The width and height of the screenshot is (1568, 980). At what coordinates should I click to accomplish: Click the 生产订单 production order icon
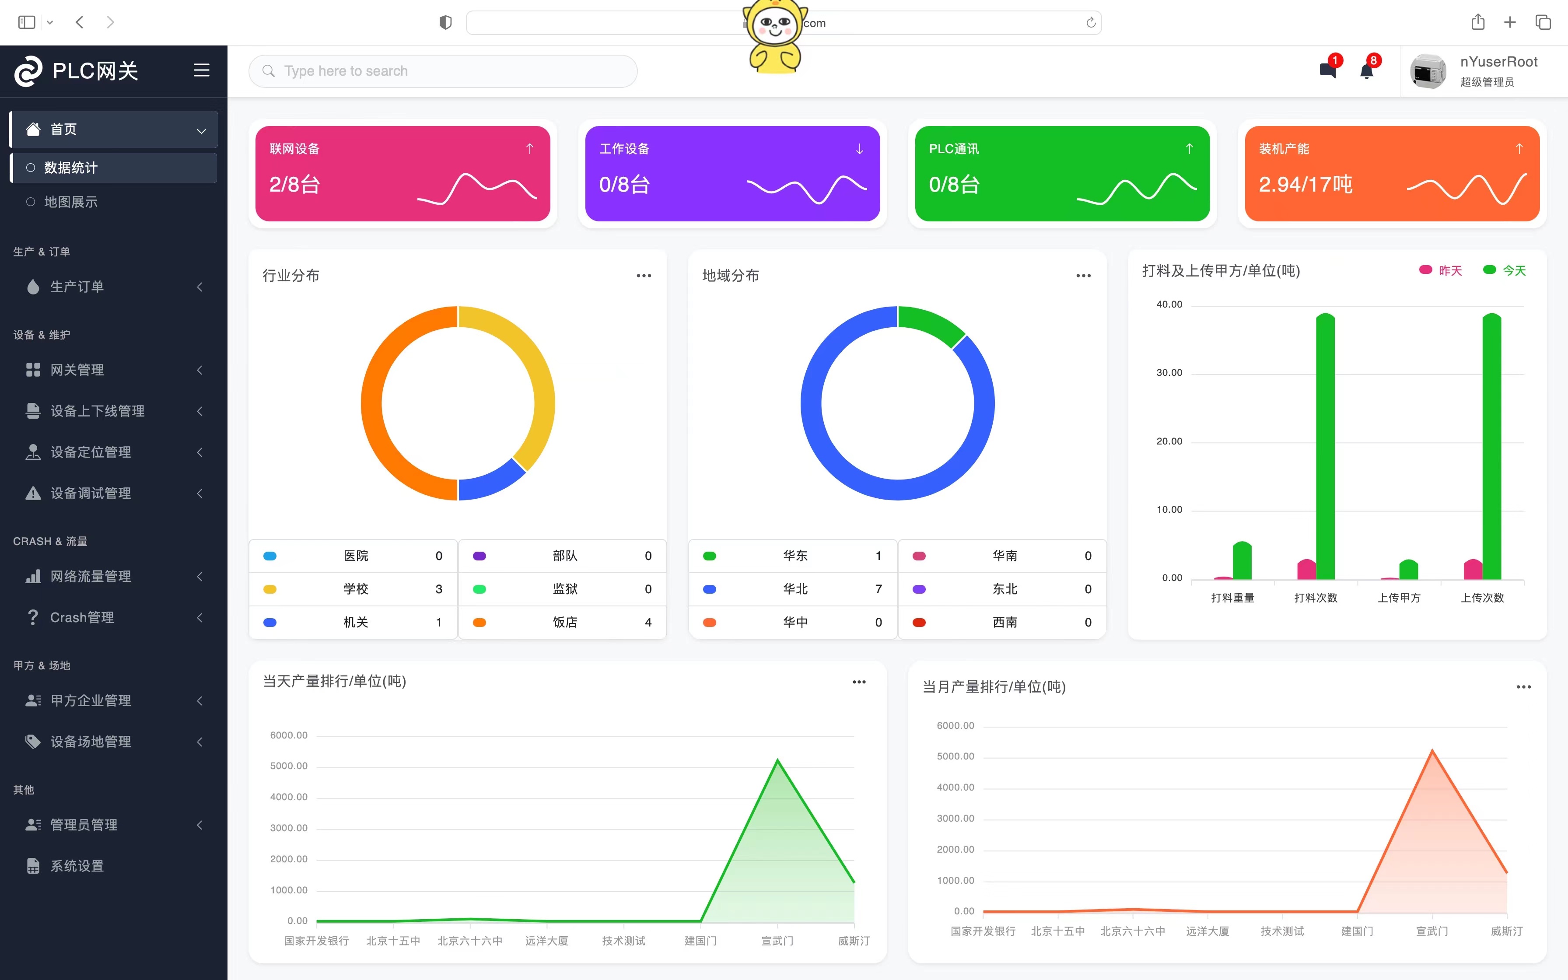[31, 286]
